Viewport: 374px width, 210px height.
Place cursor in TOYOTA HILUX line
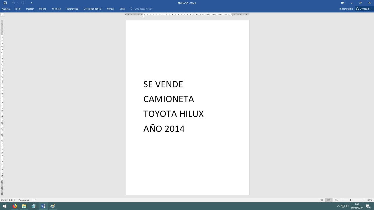[174, 114]
